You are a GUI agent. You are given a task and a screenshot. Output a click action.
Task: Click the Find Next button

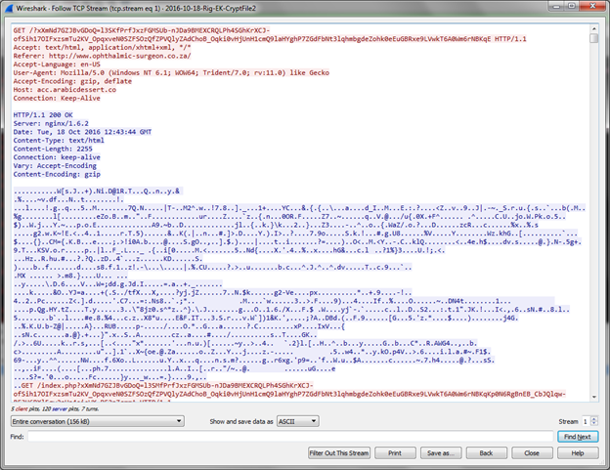pos(578,437)
